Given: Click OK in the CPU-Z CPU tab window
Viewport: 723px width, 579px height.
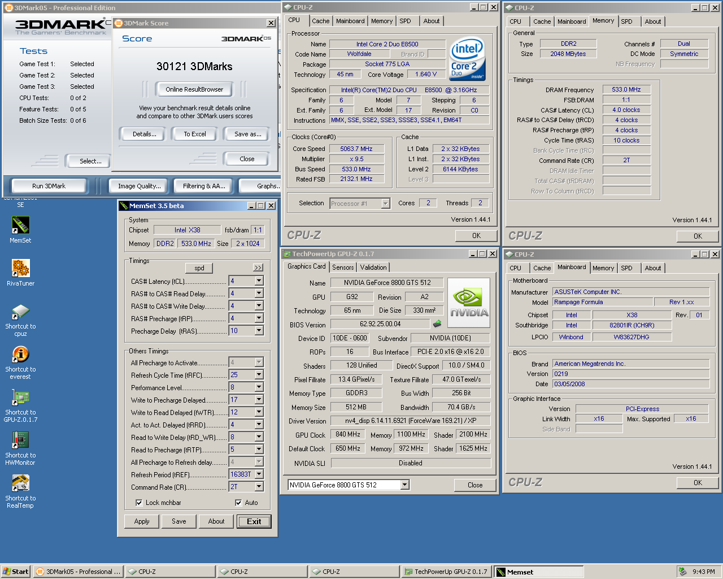Looking at the screenshot, I should coord(476,236).
